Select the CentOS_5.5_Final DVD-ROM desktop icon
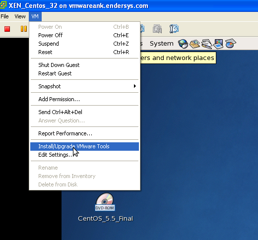 105,207
